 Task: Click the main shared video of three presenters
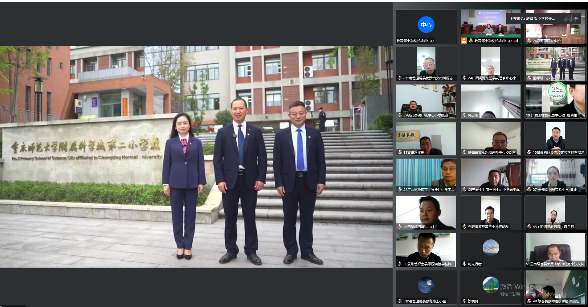(x=196, y=157)
